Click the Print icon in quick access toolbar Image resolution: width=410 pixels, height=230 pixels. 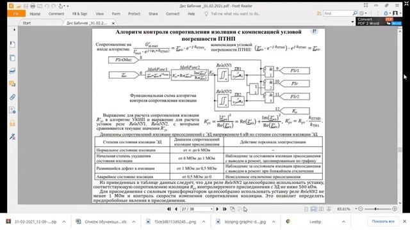click(x=33, y=6)
